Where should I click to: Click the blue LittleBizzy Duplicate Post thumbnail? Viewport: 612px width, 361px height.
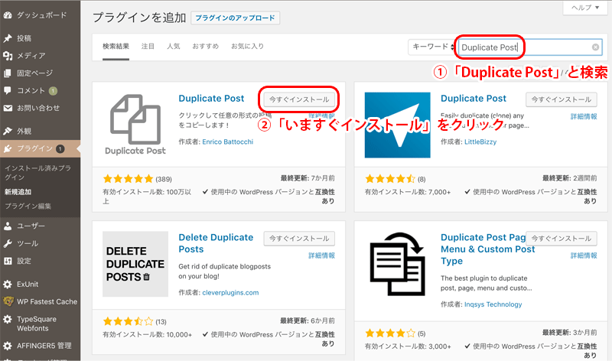[x=397, y=125]
